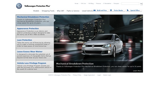Open the E-Newsletter link
This screenshot has height=105, width=158.
coord(107,3)
